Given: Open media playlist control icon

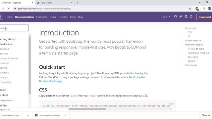Looking at the screenshot, I should 204,9.
